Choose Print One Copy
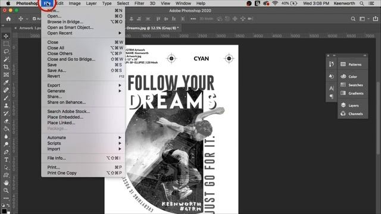381x214 pixels. 83,173
